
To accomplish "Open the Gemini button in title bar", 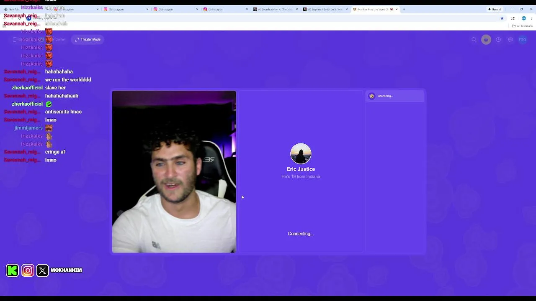I will (x=495, y=9).
